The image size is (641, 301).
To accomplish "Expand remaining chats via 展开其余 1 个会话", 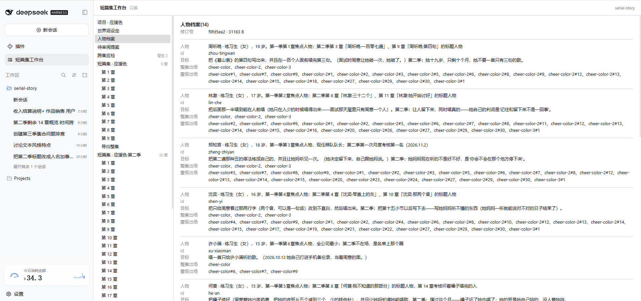I will click(29, 167).
